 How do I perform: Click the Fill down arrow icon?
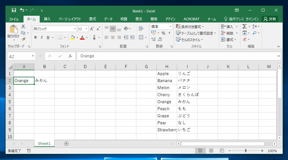244,33
